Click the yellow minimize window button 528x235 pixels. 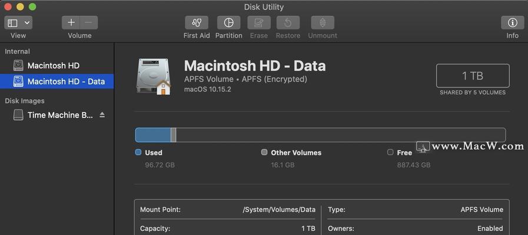pos(20,6)
